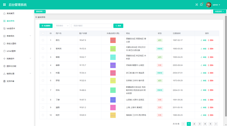Close the 基础表格 tab with its X
The height and width of the screenshot is (126, 227).
tap(44, 11)
